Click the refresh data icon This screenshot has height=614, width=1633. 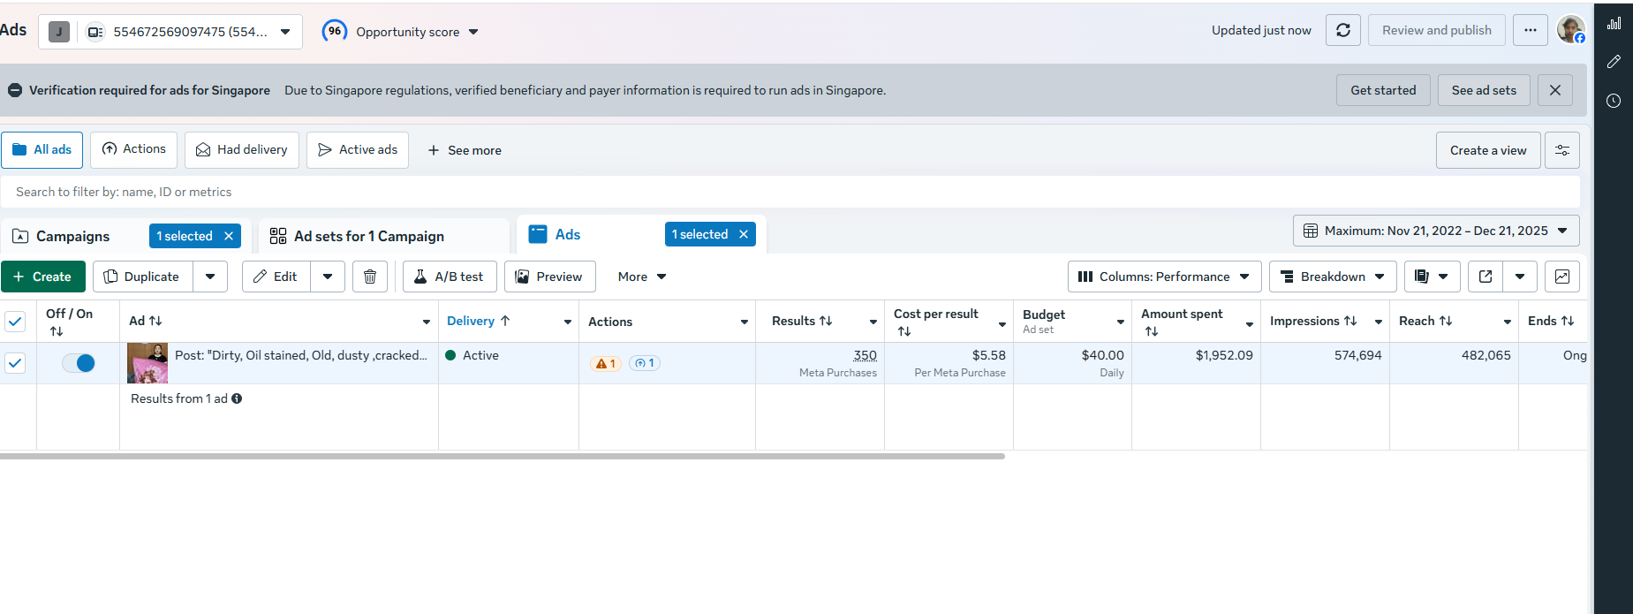[x=1342, y=30]
